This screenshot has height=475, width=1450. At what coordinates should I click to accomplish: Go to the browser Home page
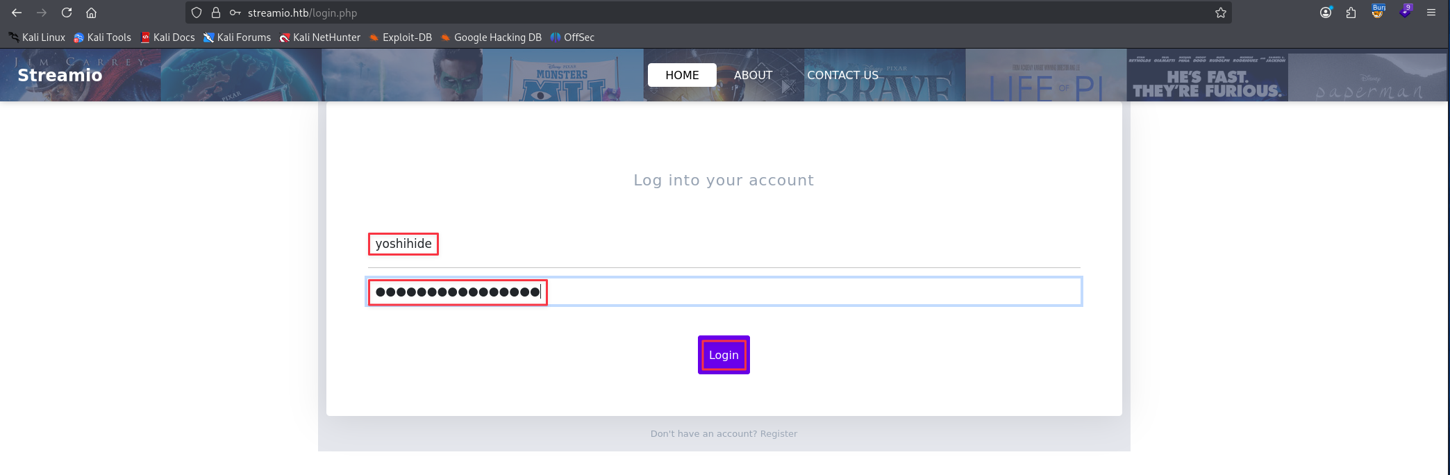[91, 12]
